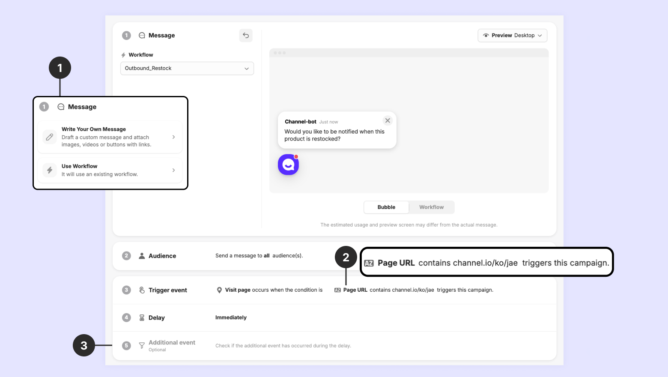Click the "Would you like to be notified" message text
This screenshot has width=668, height=377.
pos(334,135)
